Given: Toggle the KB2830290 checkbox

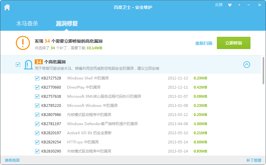Looking at the screenshot, I should coord(37,151).
